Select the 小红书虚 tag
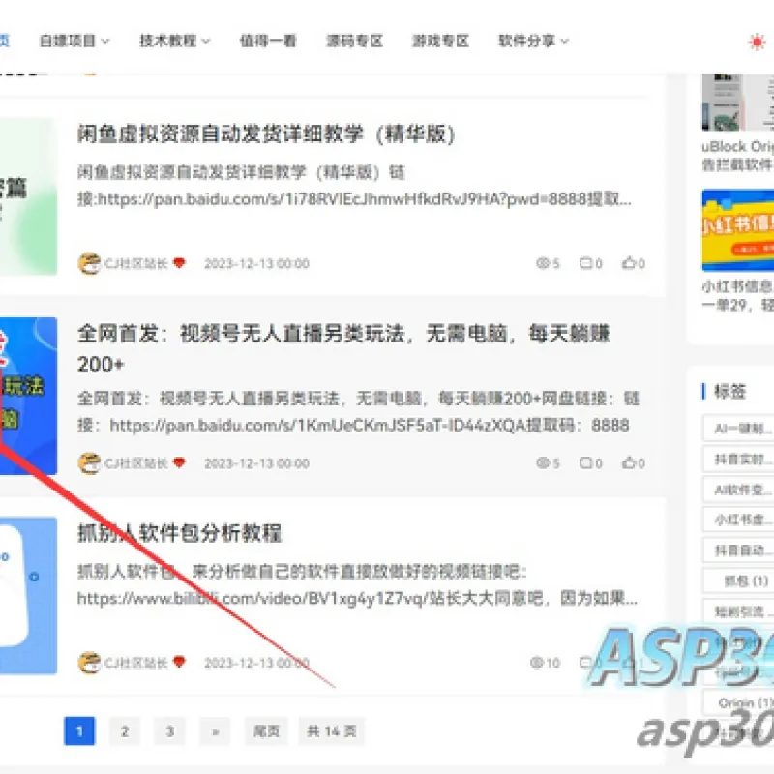The height and width of the screenshot is (774, 774). coord(738,520)
